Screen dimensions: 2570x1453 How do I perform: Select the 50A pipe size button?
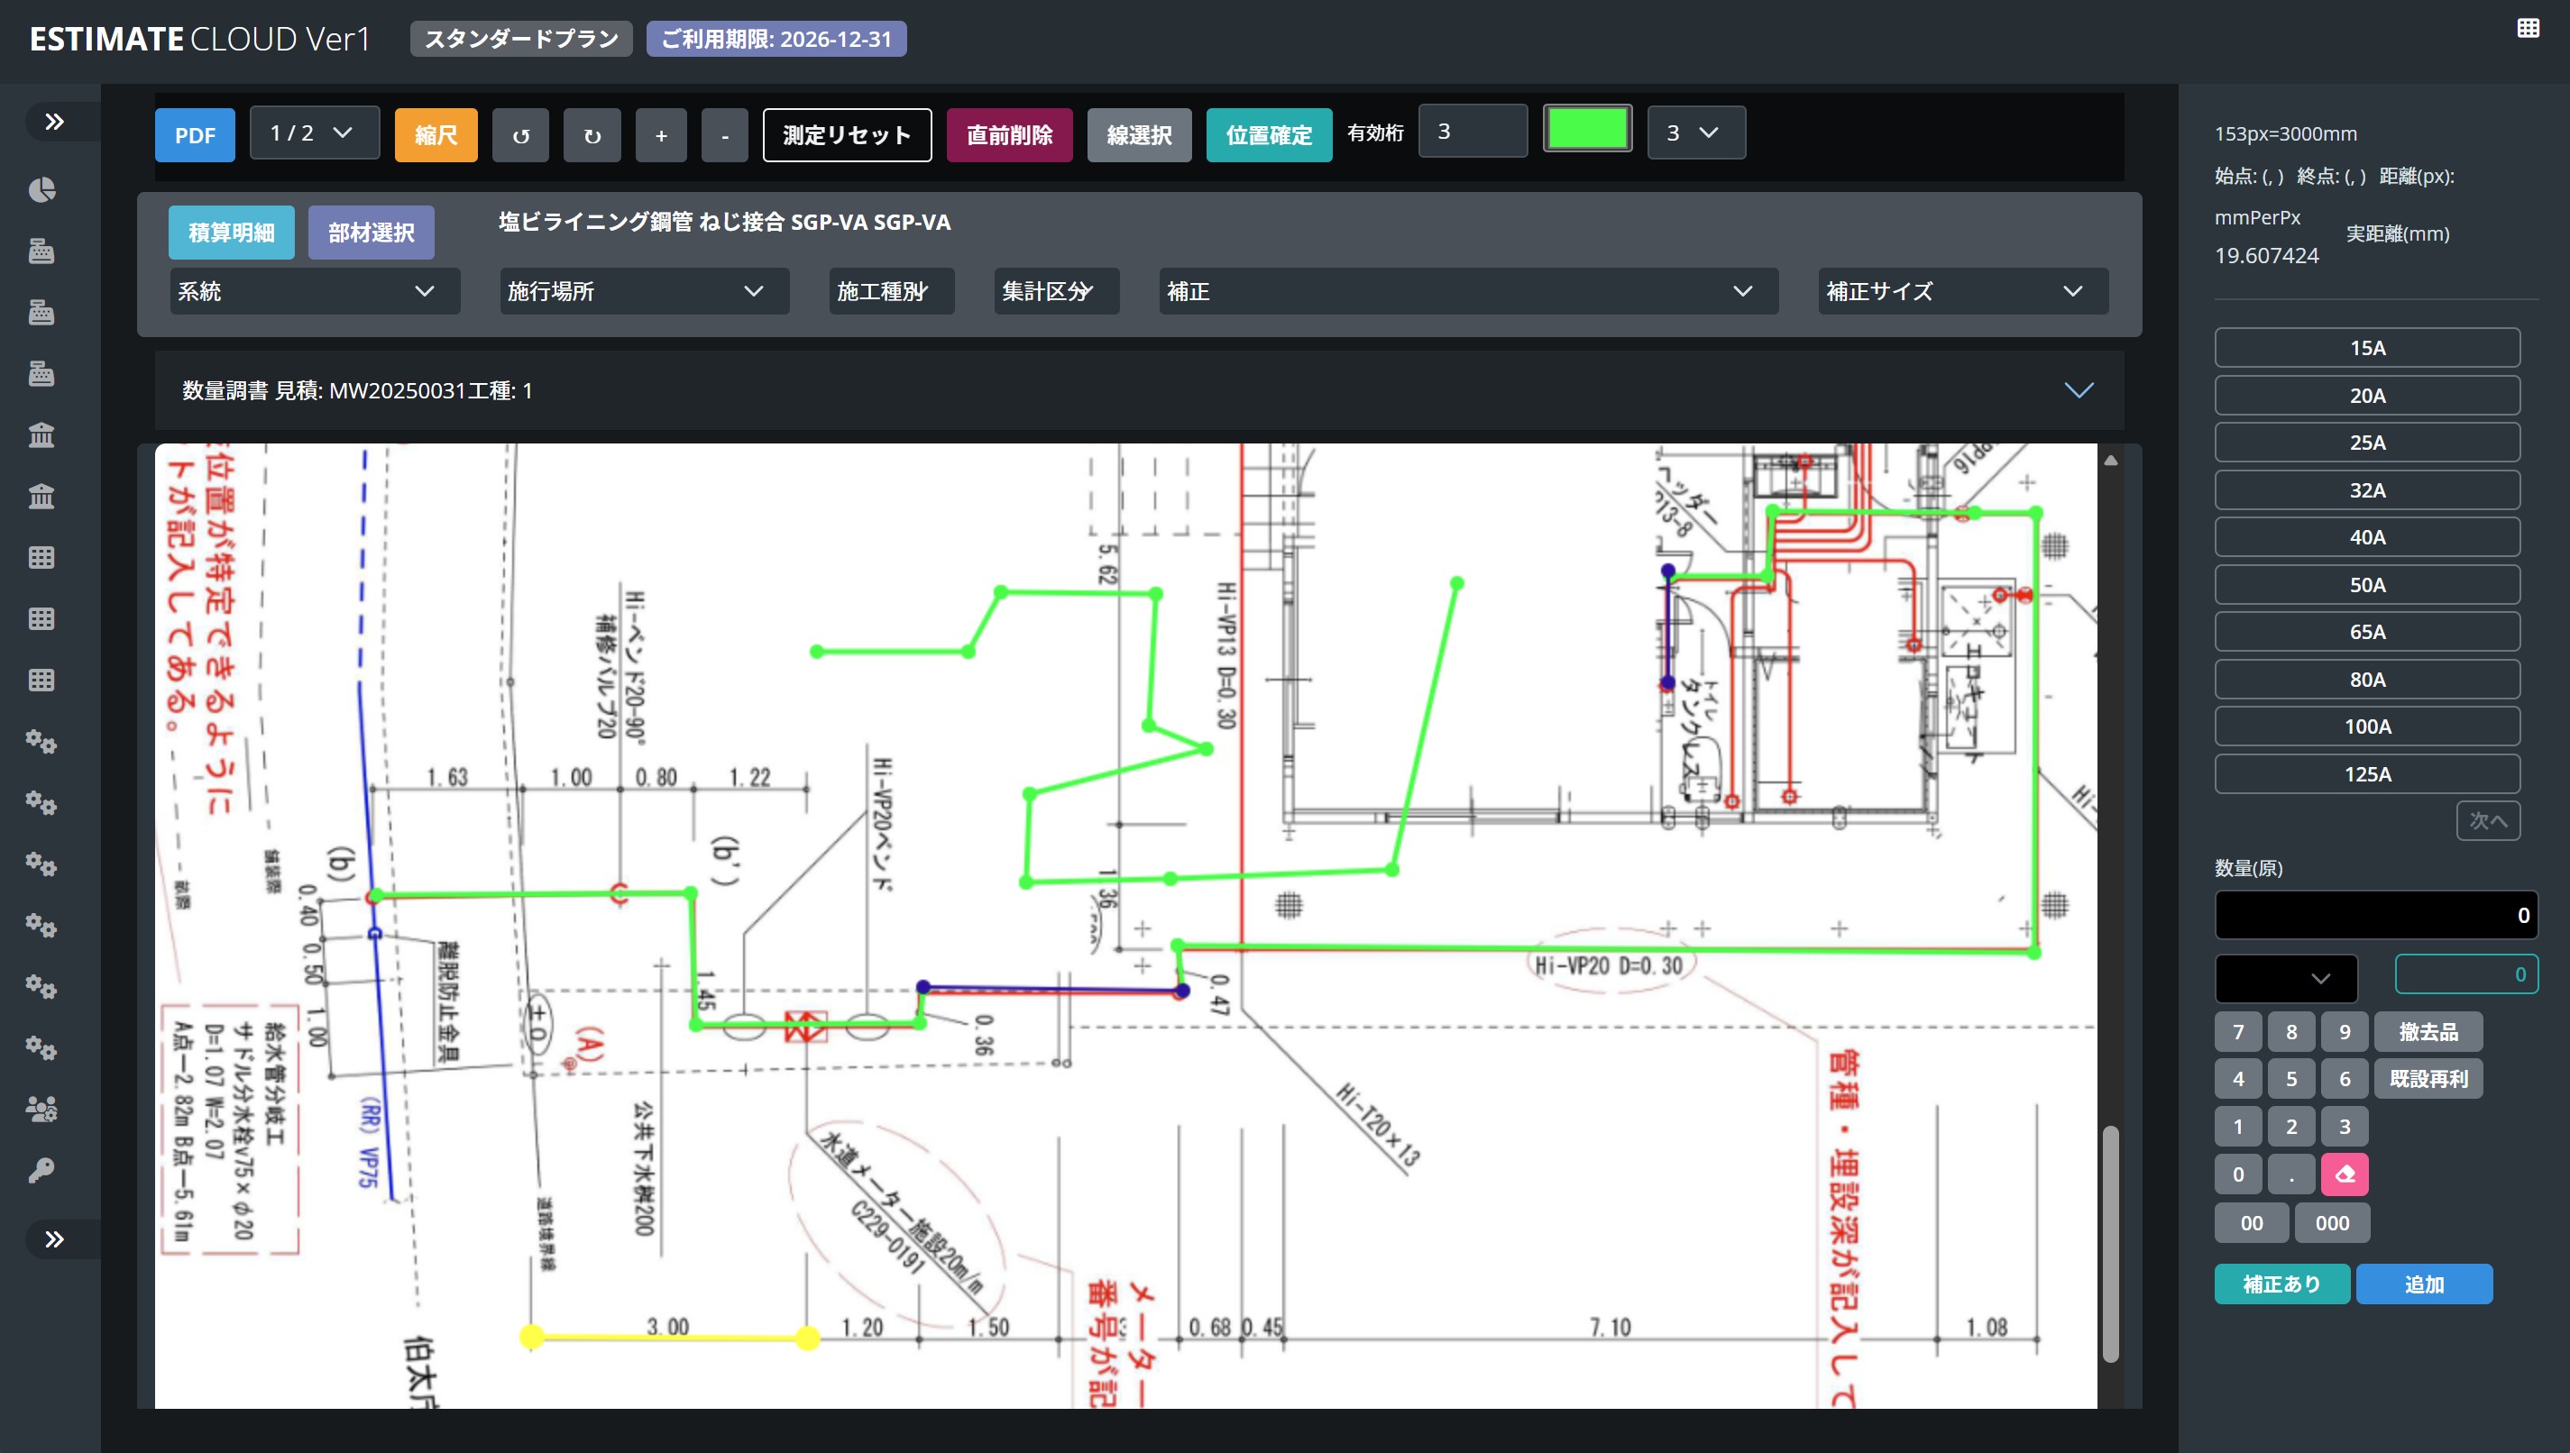2366,585
